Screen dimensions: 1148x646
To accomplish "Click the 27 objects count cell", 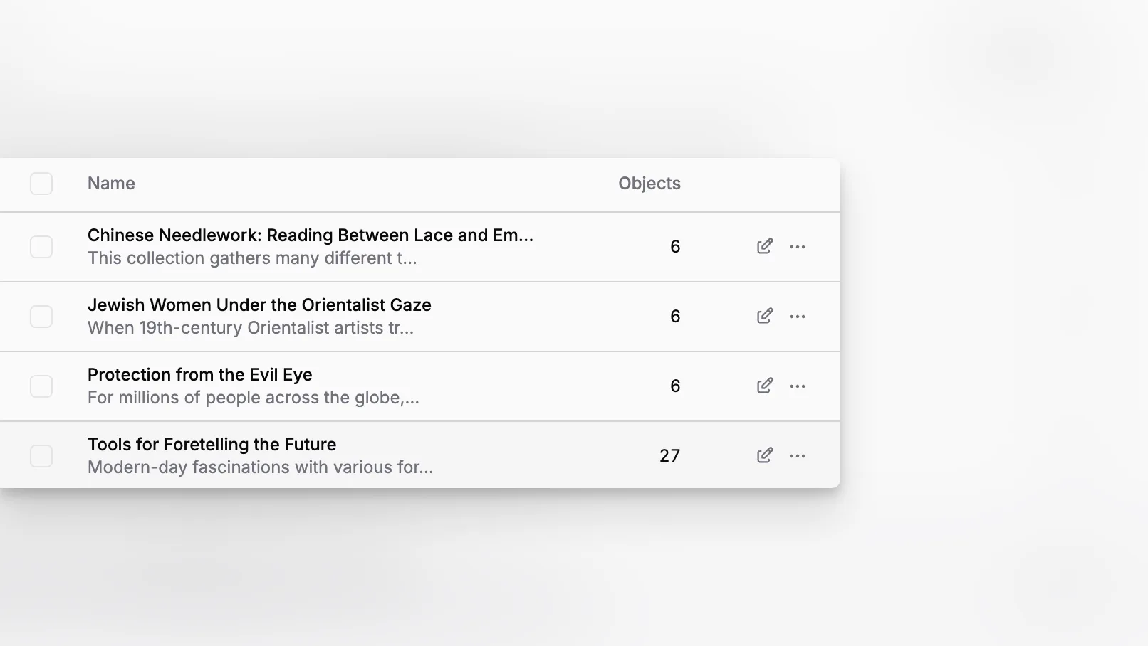I will (669, 456).
